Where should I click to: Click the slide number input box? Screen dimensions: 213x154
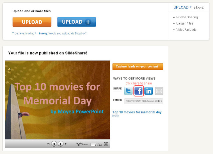[x=94, y=144]
